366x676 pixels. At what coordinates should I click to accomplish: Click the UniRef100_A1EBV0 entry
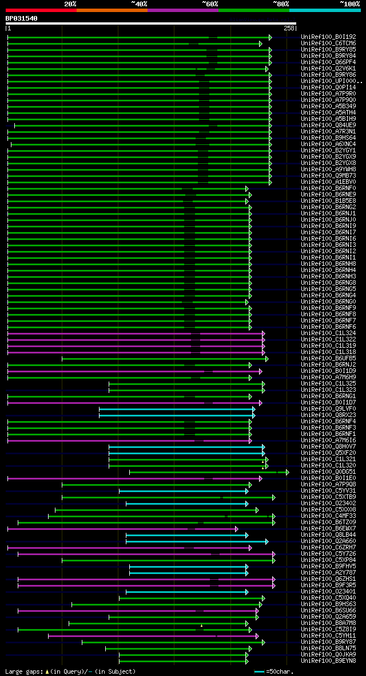point(328,182)
